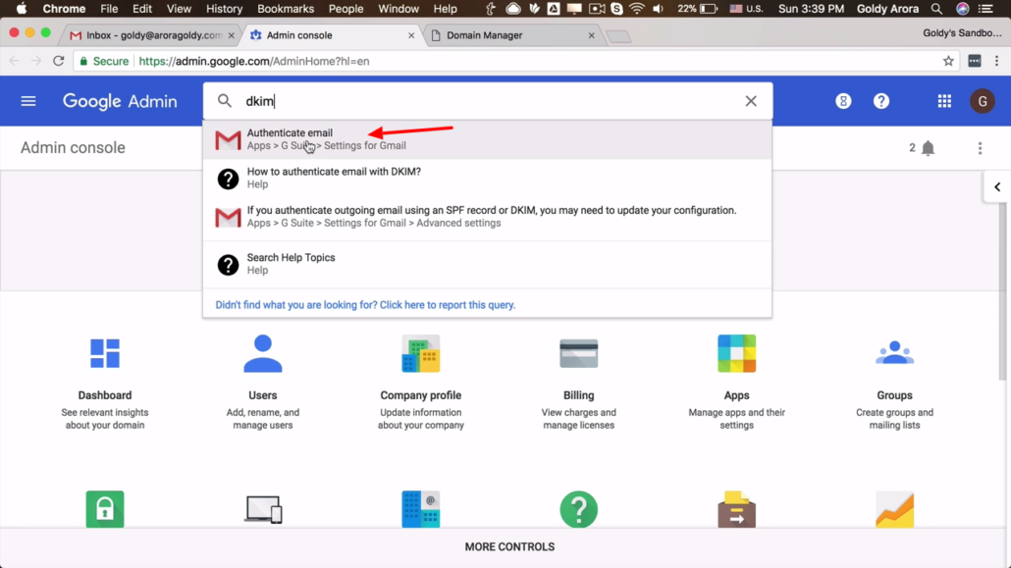
Task: Open the Users icon
Action: click(262, 353)
